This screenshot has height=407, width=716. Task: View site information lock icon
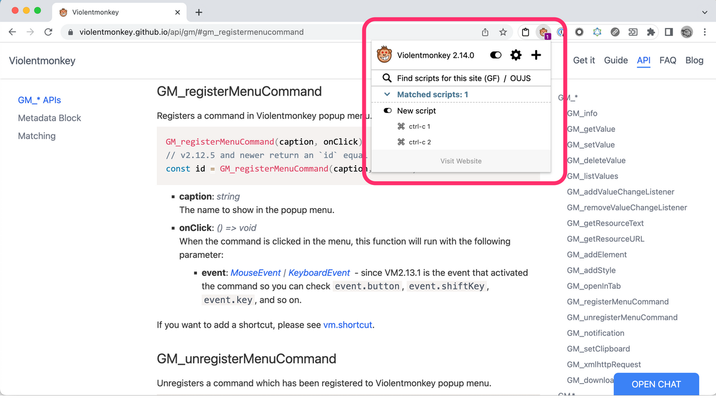tap(70, 32)
